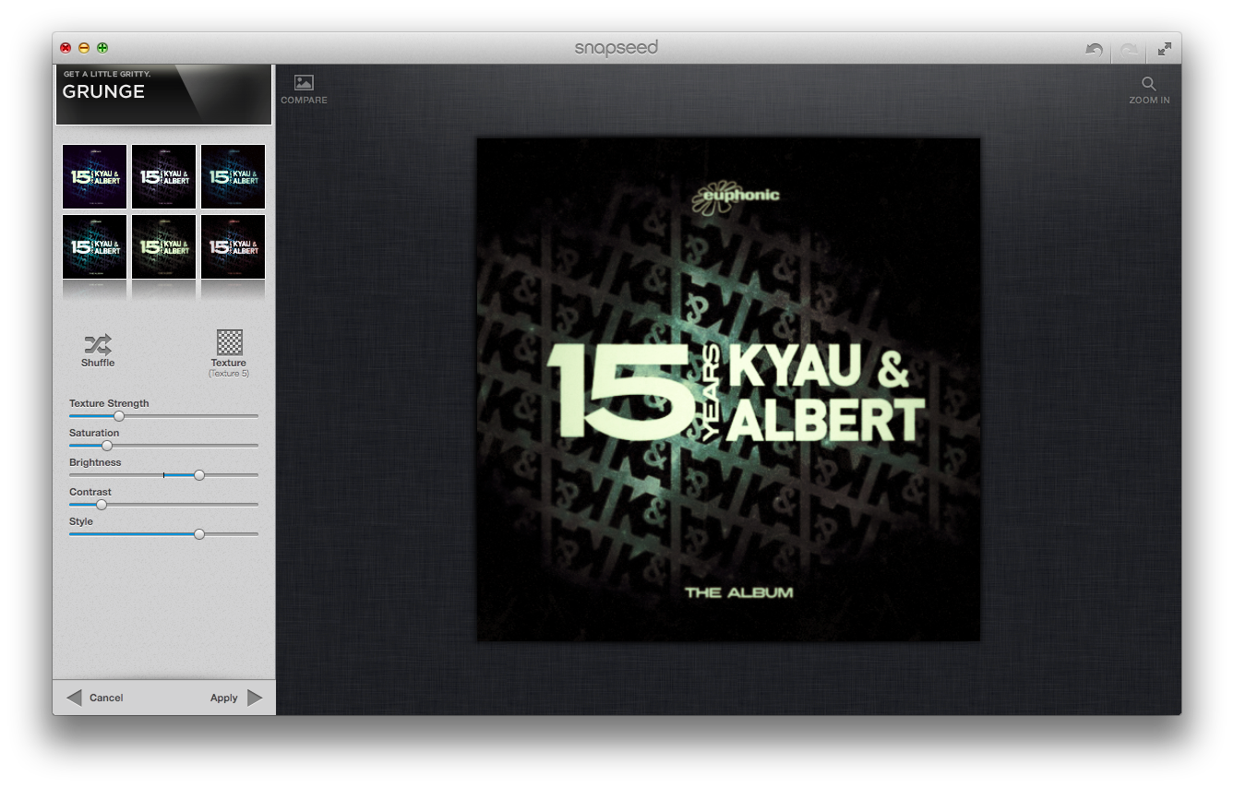Click the Texture Strength slider handle
This screenshot has width=1234, height=788.
point(119,416)
